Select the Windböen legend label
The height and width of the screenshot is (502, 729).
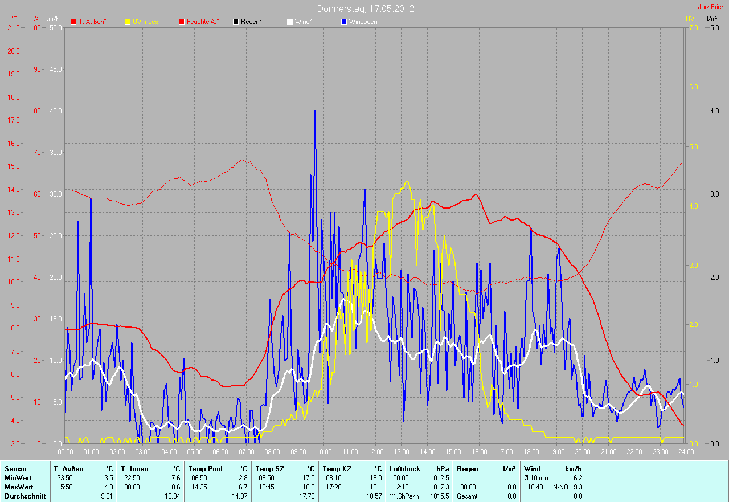[363, 22]
